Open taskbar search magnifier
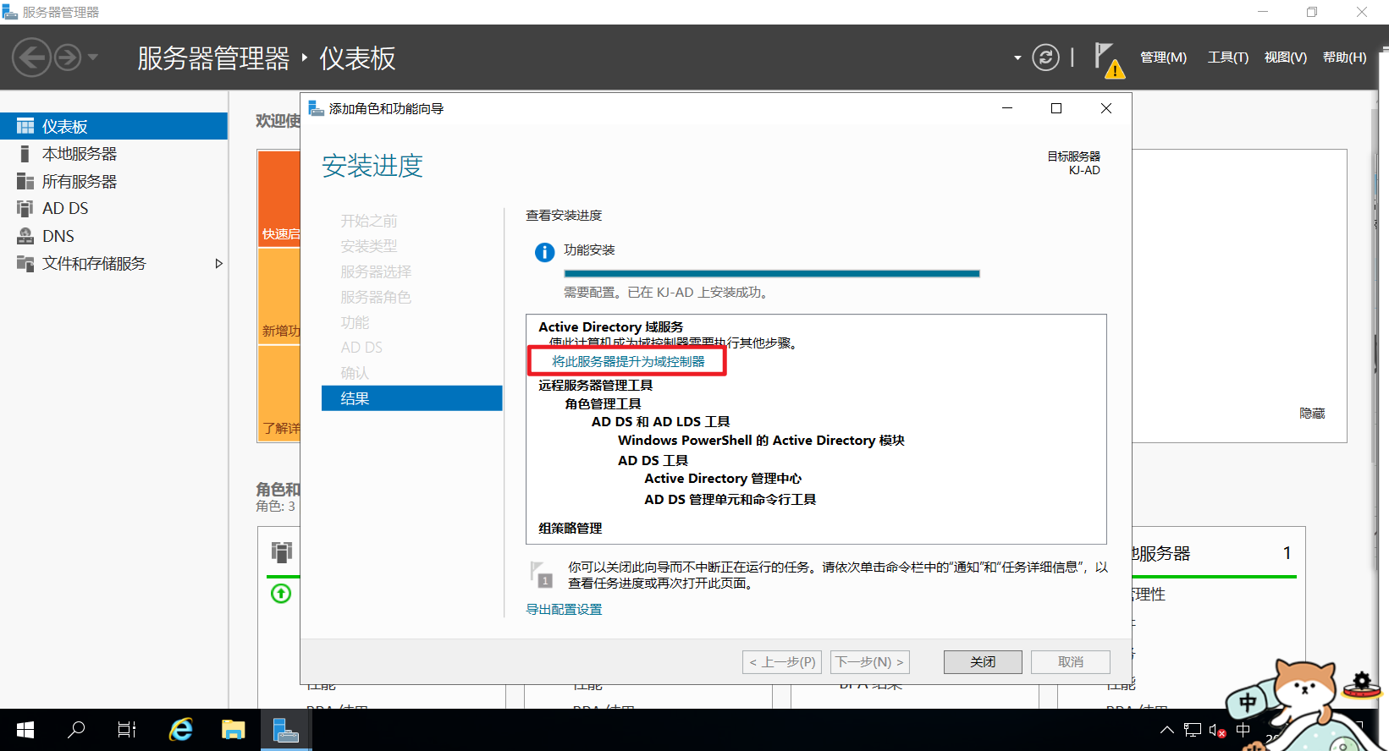This screenshot has width=1389, height=751. 76,730
